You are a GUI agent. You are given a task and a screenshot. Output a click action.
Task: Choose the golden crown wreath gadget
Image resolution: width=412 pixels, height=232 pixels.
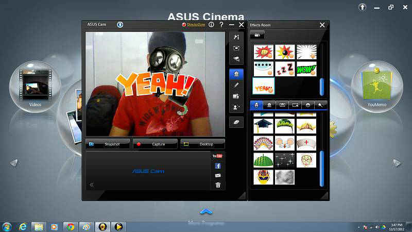click(x=306, y=126)
